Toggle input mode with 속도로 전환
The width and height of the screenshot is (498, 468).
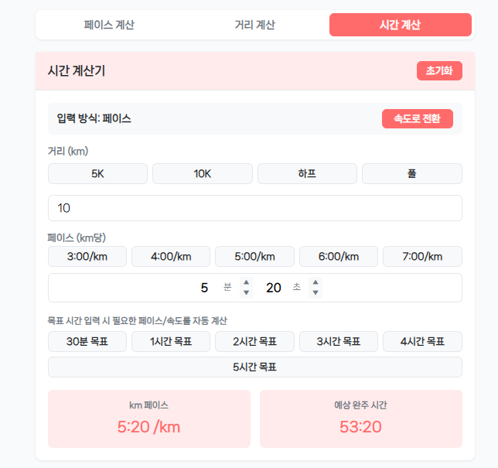point(417,118)
